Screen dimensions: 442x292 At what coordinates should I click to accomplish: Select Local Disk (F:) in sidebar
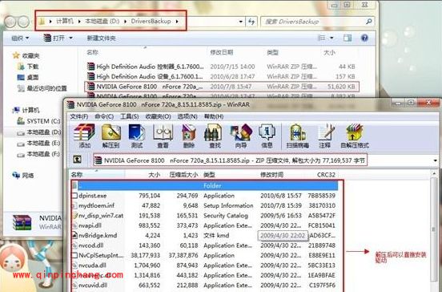pos(38,154)
